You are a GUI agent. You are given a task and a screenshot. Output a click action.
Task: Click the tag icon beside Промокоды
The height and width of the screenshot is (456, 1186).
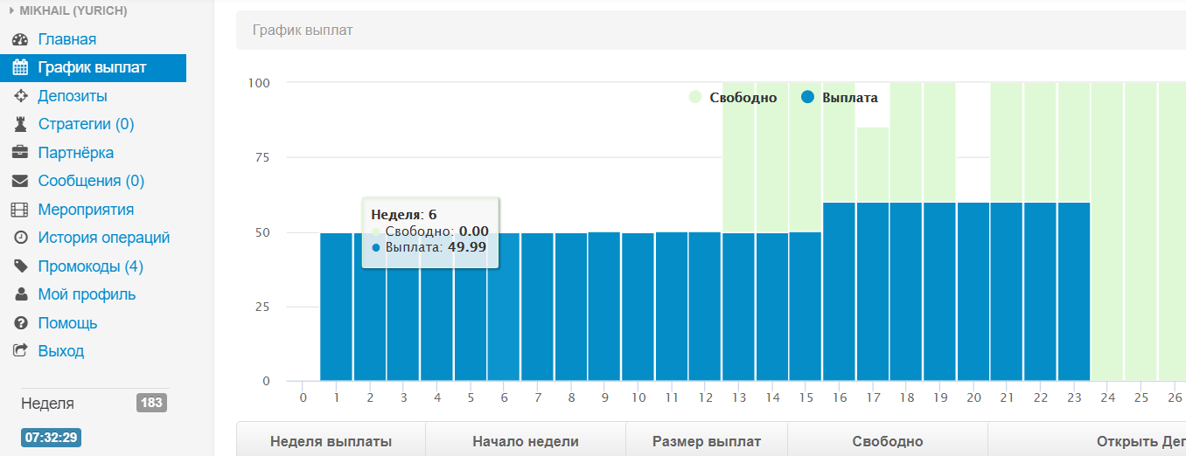20,266
